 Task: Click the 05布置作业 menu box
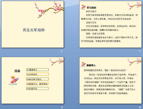[37, 88]
